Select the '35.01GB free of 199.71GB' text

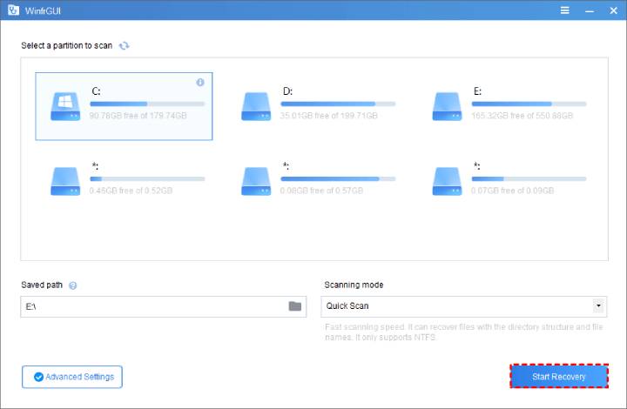click(328, 116)
